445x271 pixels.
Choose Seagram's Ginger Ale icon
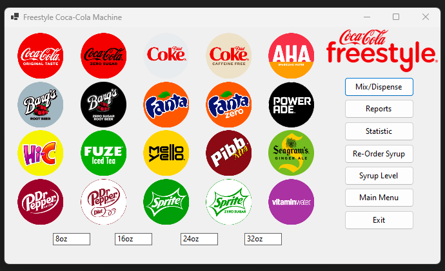click(x=291, y=153)
